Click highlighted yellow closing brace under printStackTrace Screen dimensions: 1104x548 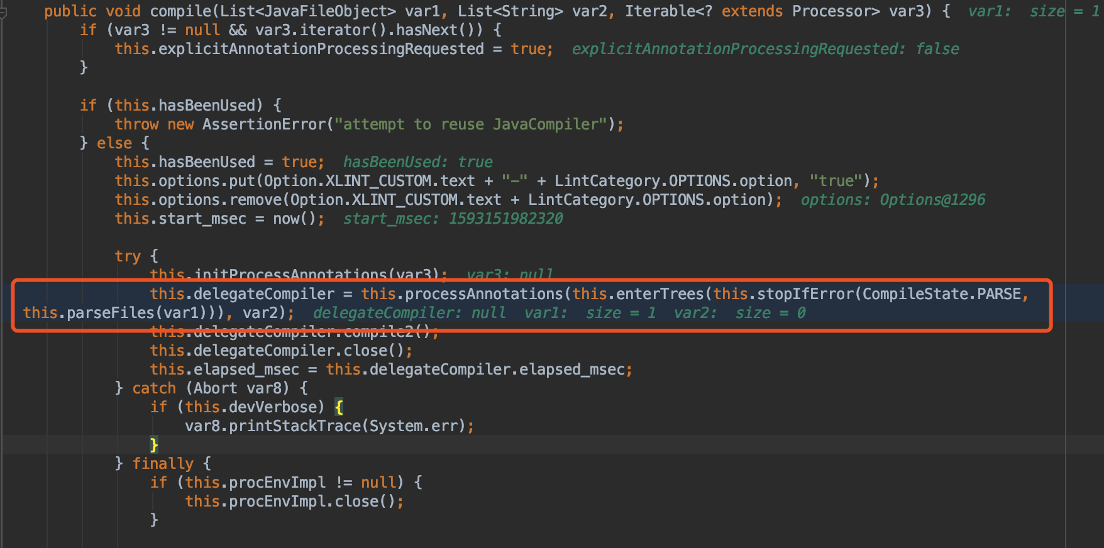[154, 445]
